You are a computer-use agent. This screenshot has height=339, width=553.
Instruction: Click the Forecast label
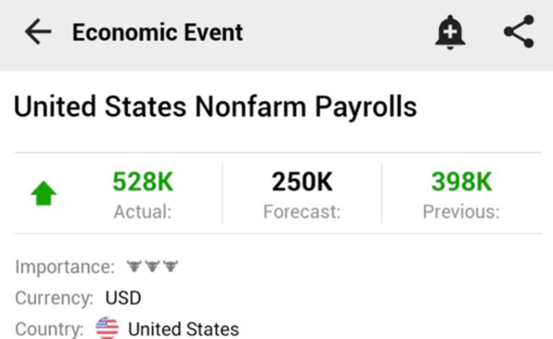(302, 211)
